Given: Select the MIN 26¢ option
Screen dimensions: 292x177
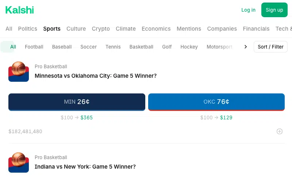Looking at the screenshot, I should [x=77, y=102].
